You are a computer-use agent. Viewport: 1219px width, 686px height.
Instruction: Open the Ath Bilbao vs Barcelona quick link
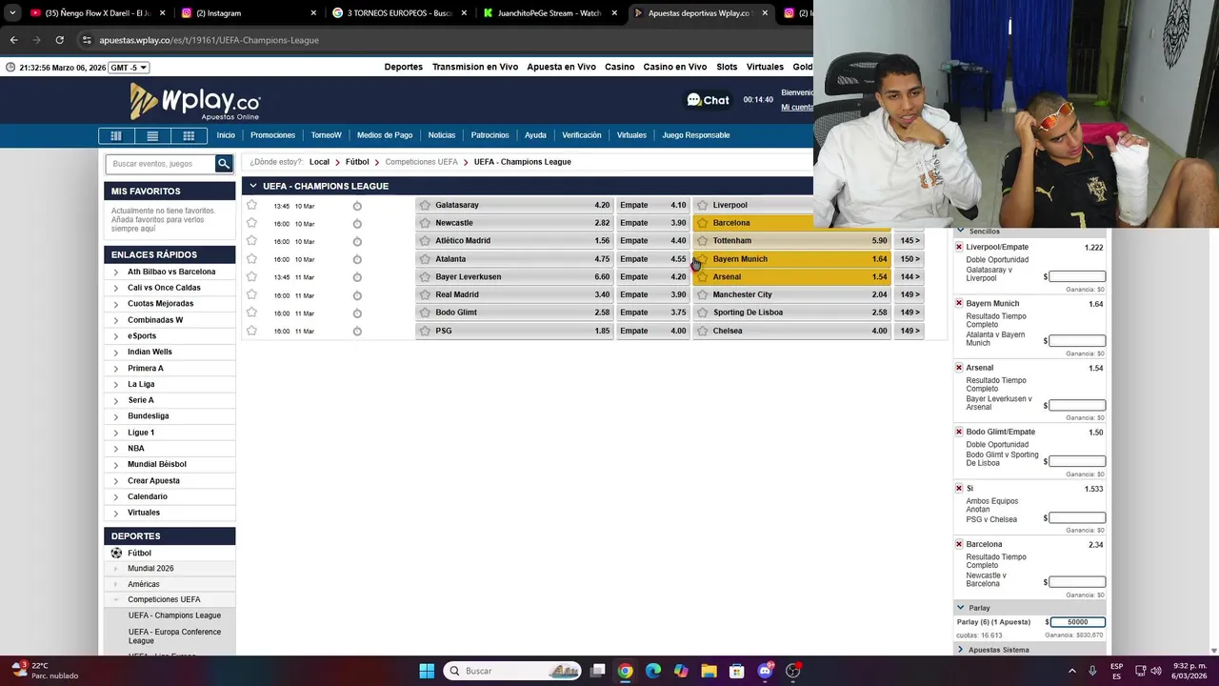point(171,272)
